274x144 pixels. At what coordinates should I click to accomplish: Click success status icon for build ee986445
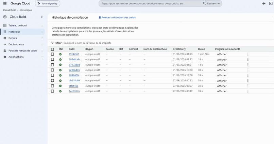coord(60,70)
